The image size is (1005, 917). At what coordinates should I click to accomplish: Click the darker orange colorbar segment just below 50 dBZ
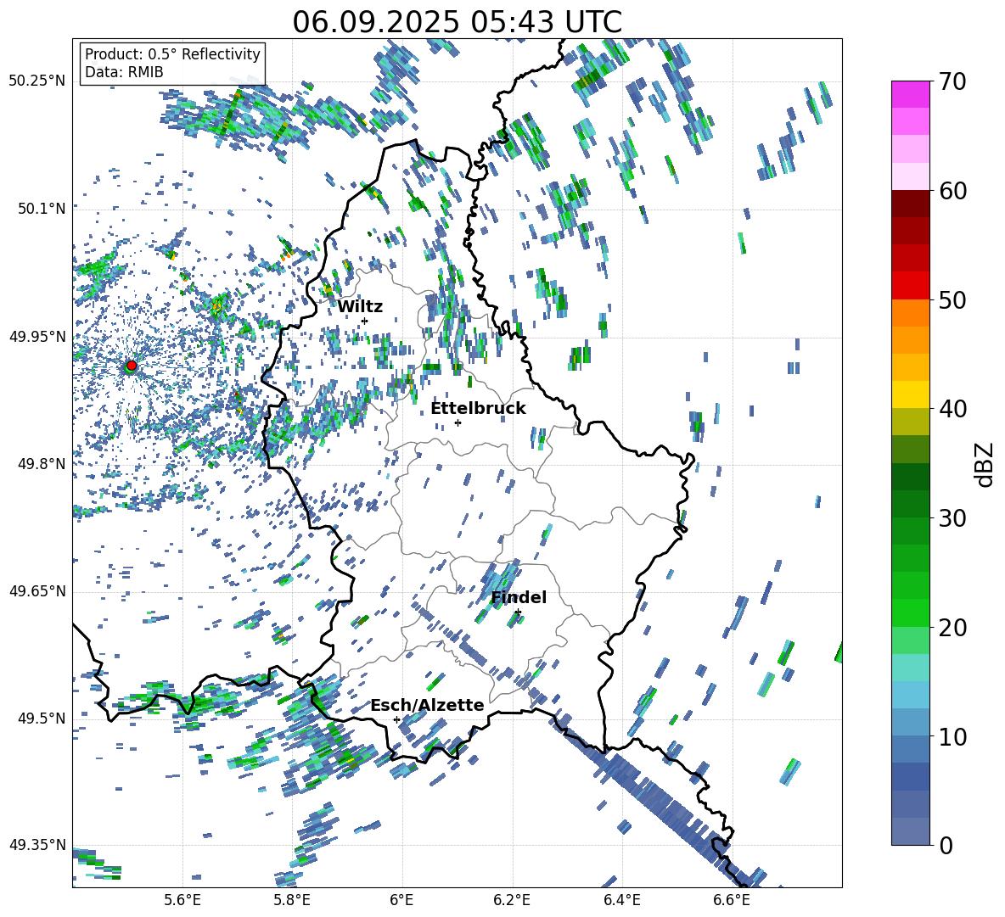[910, 313]
